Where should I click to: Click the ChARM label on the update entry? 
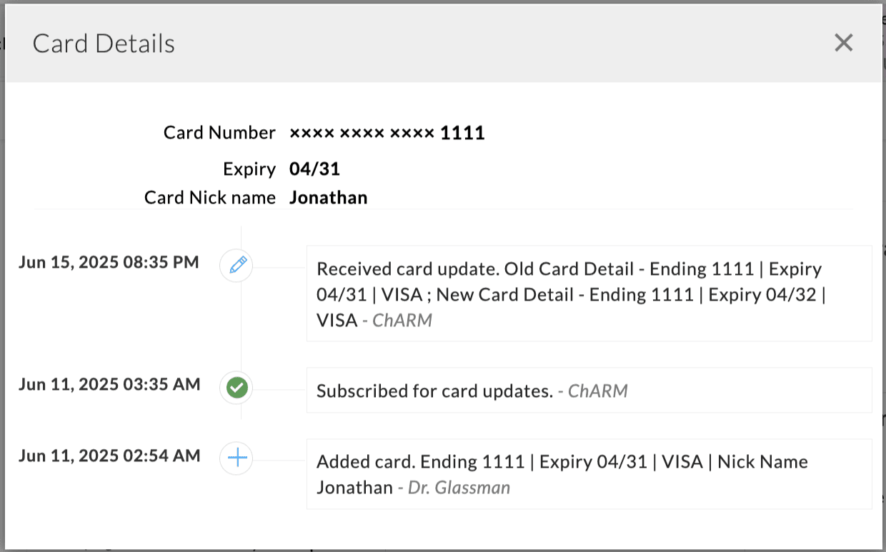click(x=403, y=320)
